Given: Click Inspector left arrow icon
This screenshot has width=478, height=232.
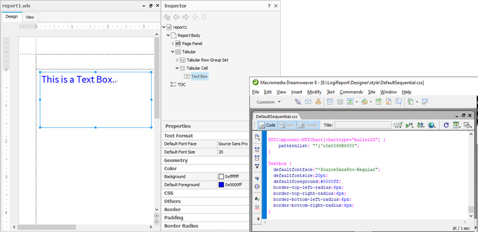Looking at the screenshot, I should (x=176, y=18).
